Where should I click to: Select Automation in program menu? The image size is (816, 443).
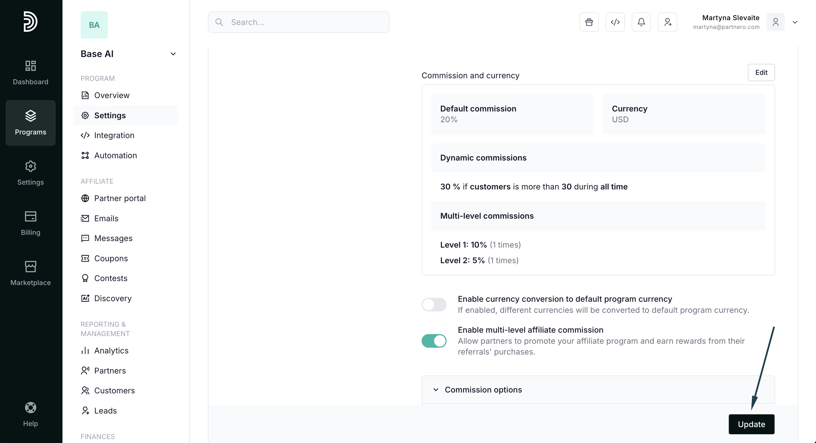(x=115, y=155)
